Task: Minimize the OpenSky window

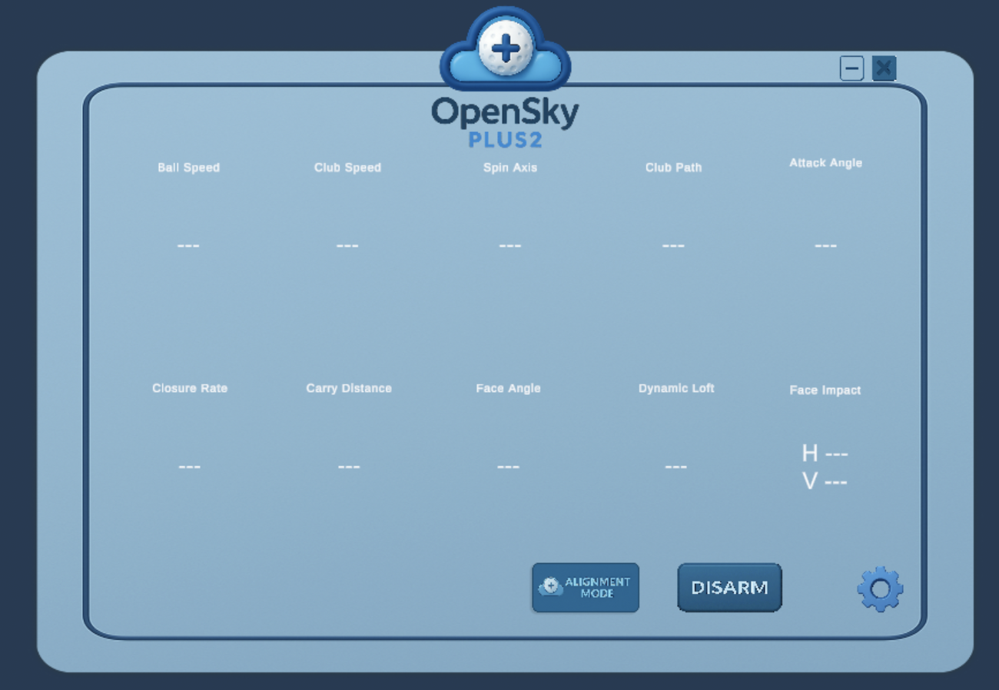Action: tap(851, 68)
